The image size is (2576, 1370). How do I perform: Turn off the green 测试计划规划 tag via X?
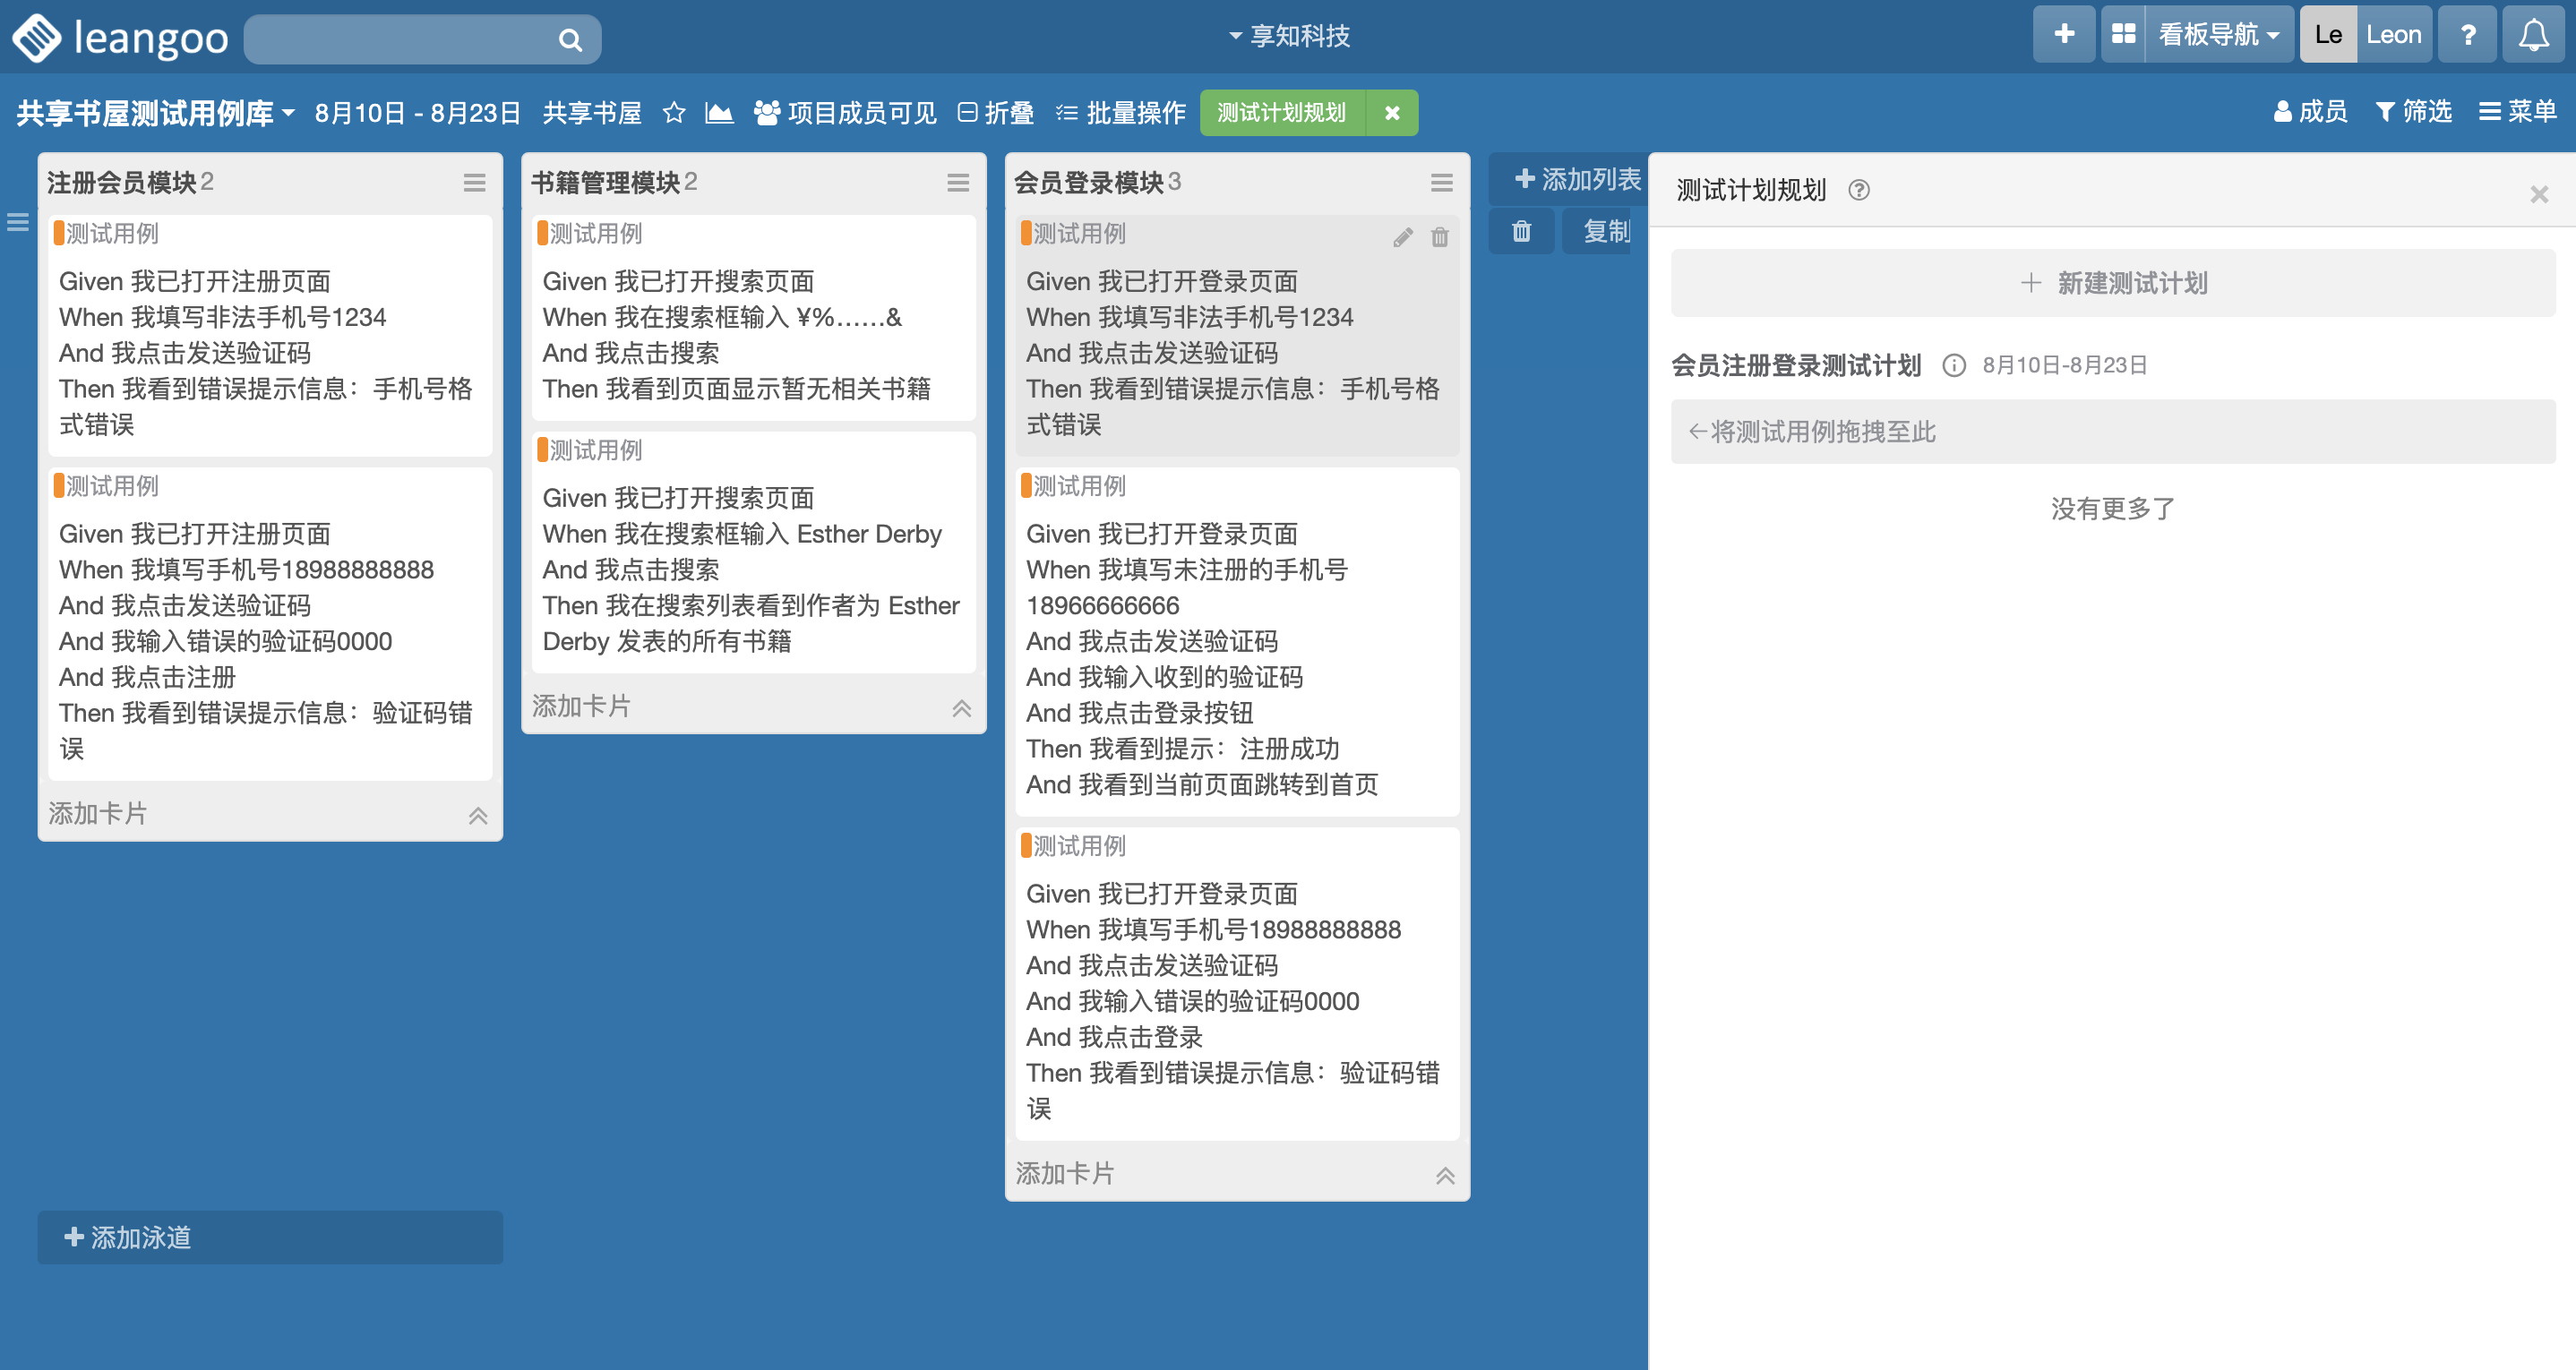[1391, 113]
